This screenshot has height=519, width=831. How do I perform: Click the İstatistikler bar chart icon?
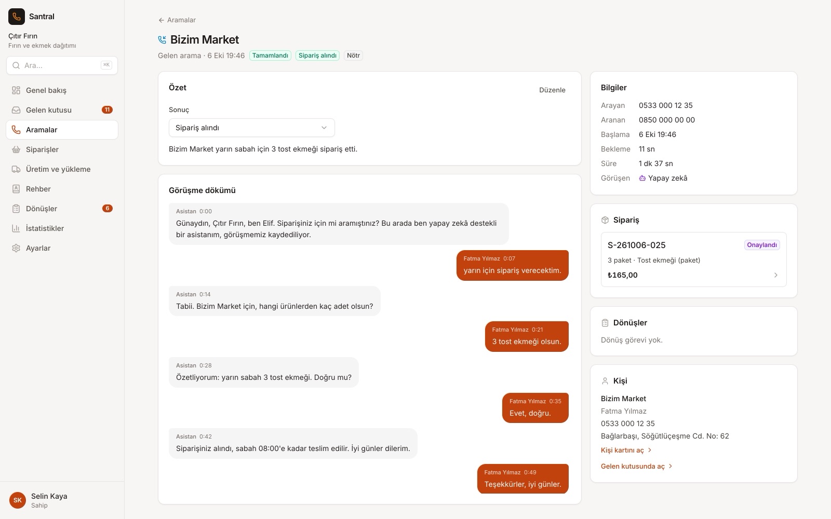[16, 228]
